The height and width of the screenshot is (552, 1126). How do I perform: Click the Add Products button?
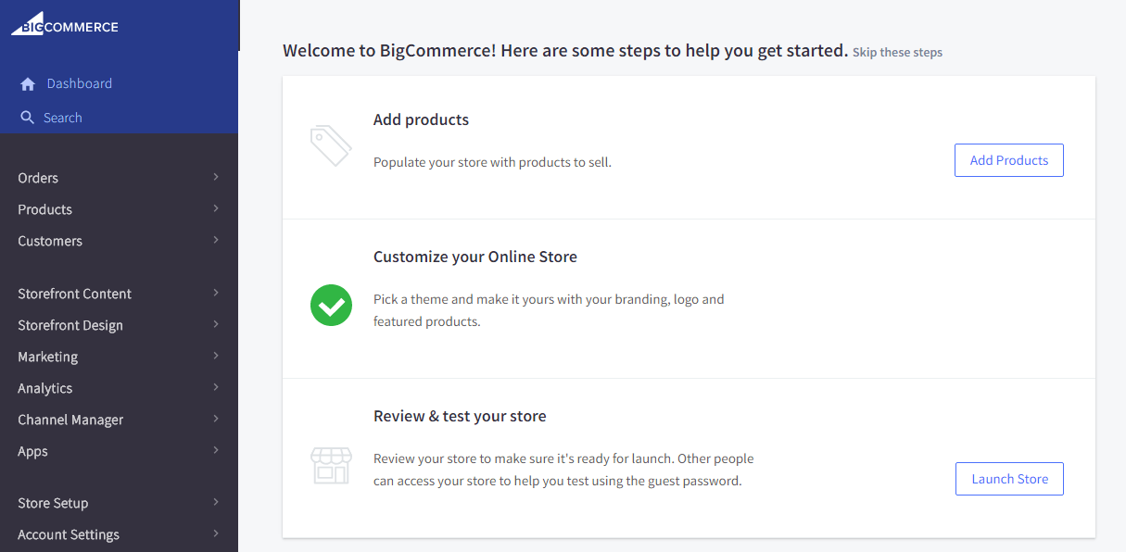click(x=1008, y=160)
